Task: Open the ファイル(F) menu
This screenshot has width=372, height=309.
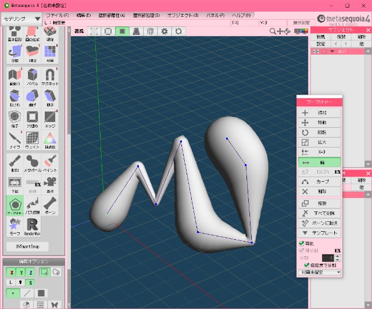Action: coord(58,15)
